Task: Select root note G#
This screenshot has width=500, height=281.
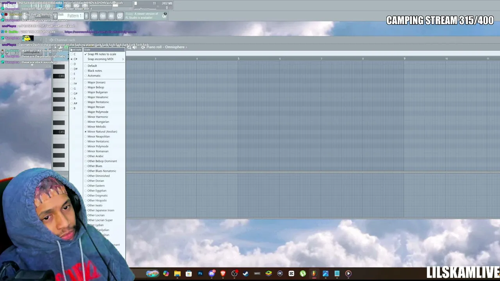Action: click(76, 94)
